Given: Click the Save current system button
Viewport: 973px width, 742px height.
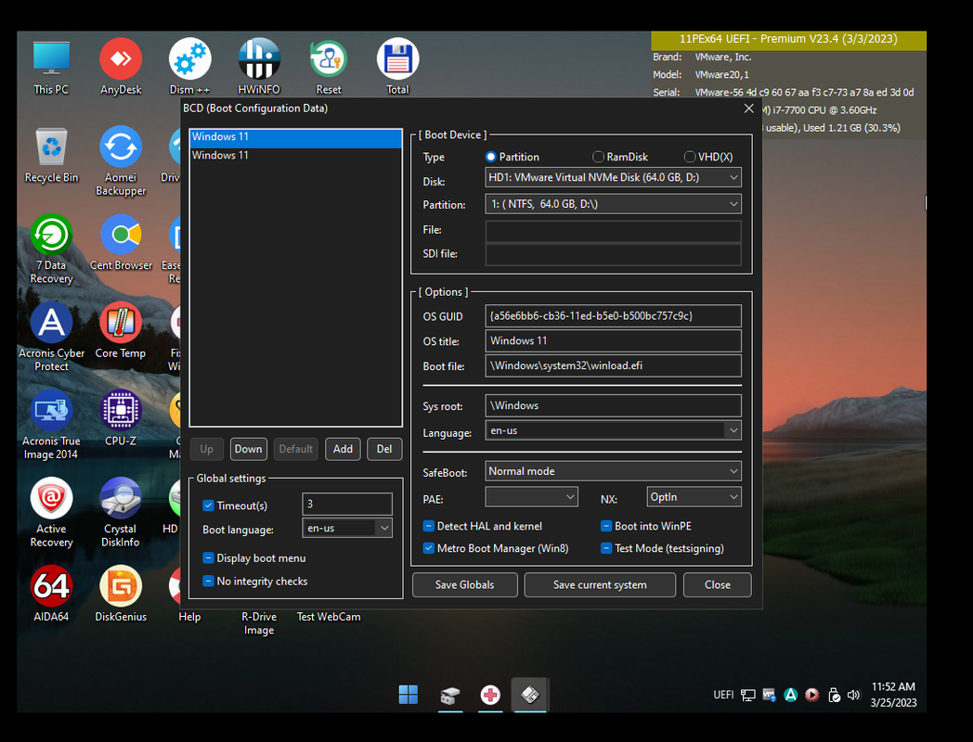Looking at the screenshot, I should 600,585.
